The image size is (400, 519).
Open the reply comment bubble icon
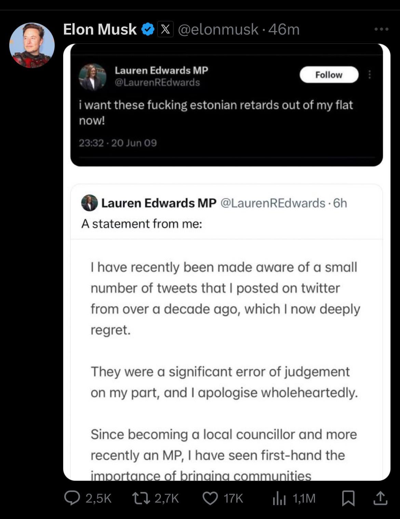(72, 498)
